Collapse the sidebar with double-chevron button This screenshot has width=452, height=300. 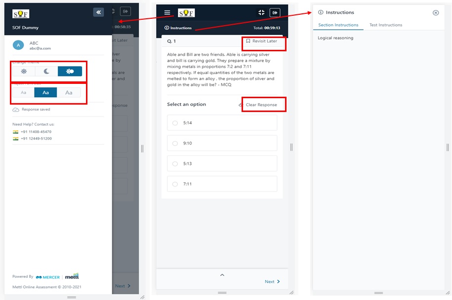tap(98, 12)
